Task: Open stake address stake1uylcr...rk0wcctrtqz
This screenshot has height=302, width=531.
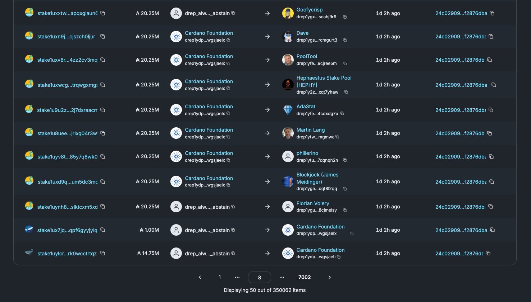Action: (x=67, y=254)
